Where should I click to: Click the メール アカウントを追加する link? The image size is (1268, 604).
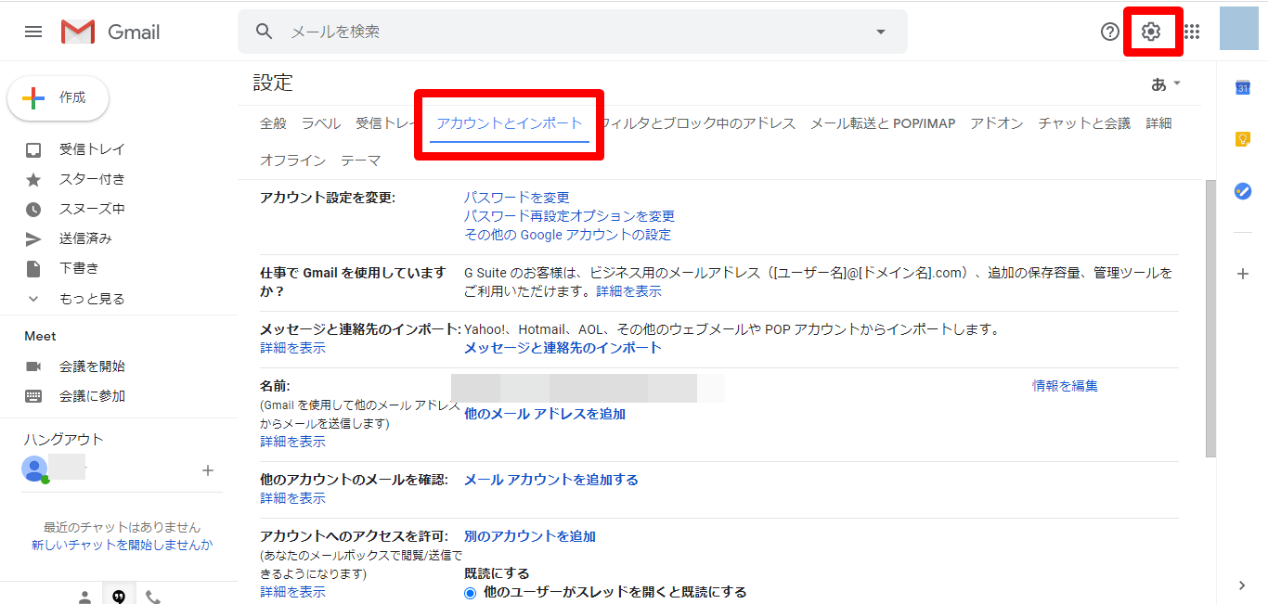click(x=550, y=480)
